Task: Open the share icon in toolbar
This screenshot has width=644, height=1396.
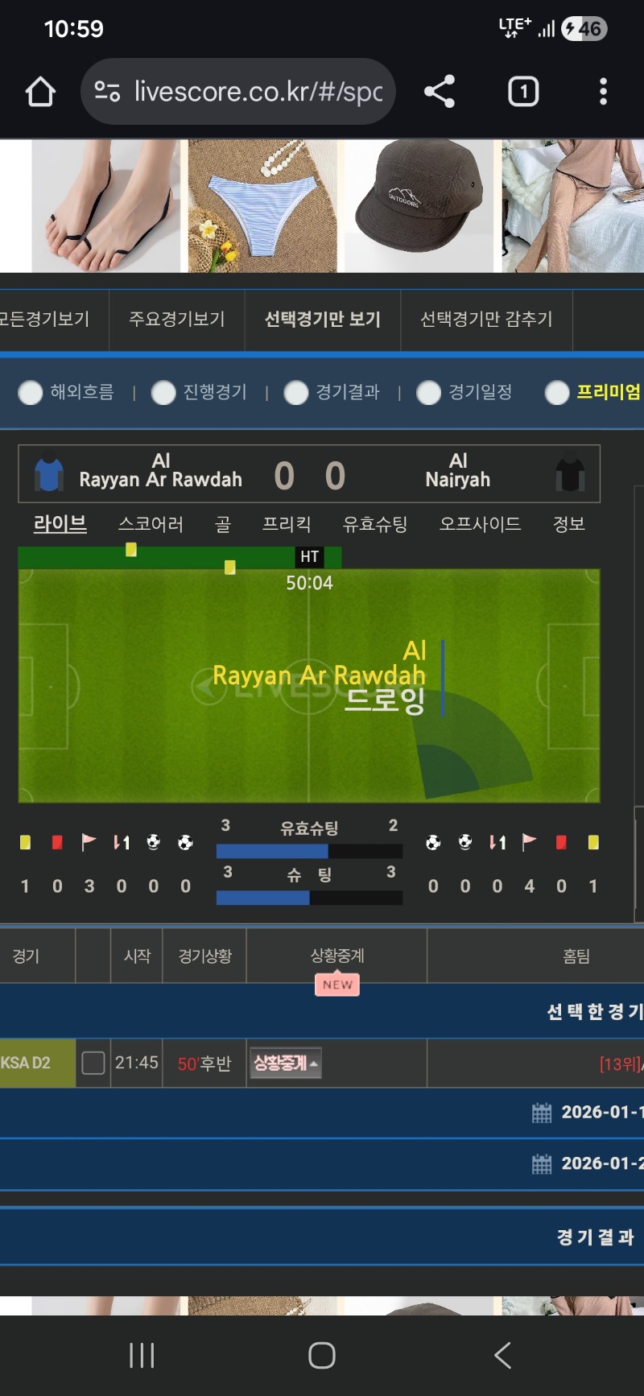Action: coord(440,92)
